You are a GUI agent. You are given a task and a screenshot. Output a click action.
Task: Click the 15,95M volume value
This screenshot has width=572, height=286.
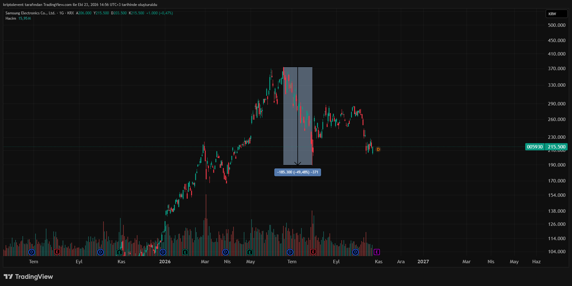tap(25, 18)
